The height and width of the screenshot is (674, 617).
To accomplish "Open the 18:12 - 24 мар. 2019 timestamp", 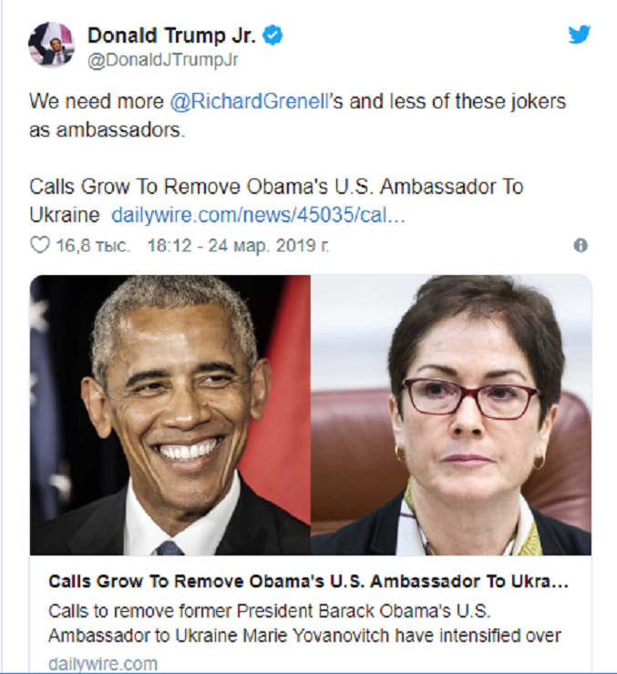I will click(x=238, y=245).
